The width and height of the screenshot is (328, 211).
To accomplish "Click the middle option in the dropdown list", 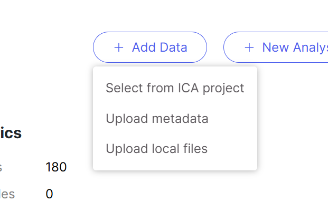I will [157, 119].
